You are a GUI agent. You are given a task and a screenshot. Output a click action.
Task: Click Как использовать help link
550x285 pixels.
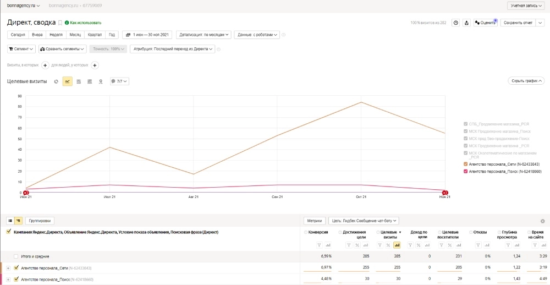(x=83, y=23)
